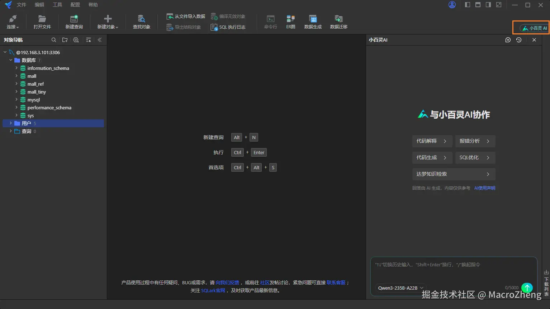
Task: Search objects using the navigator magnifier icon
Action: tap(54, 40)
